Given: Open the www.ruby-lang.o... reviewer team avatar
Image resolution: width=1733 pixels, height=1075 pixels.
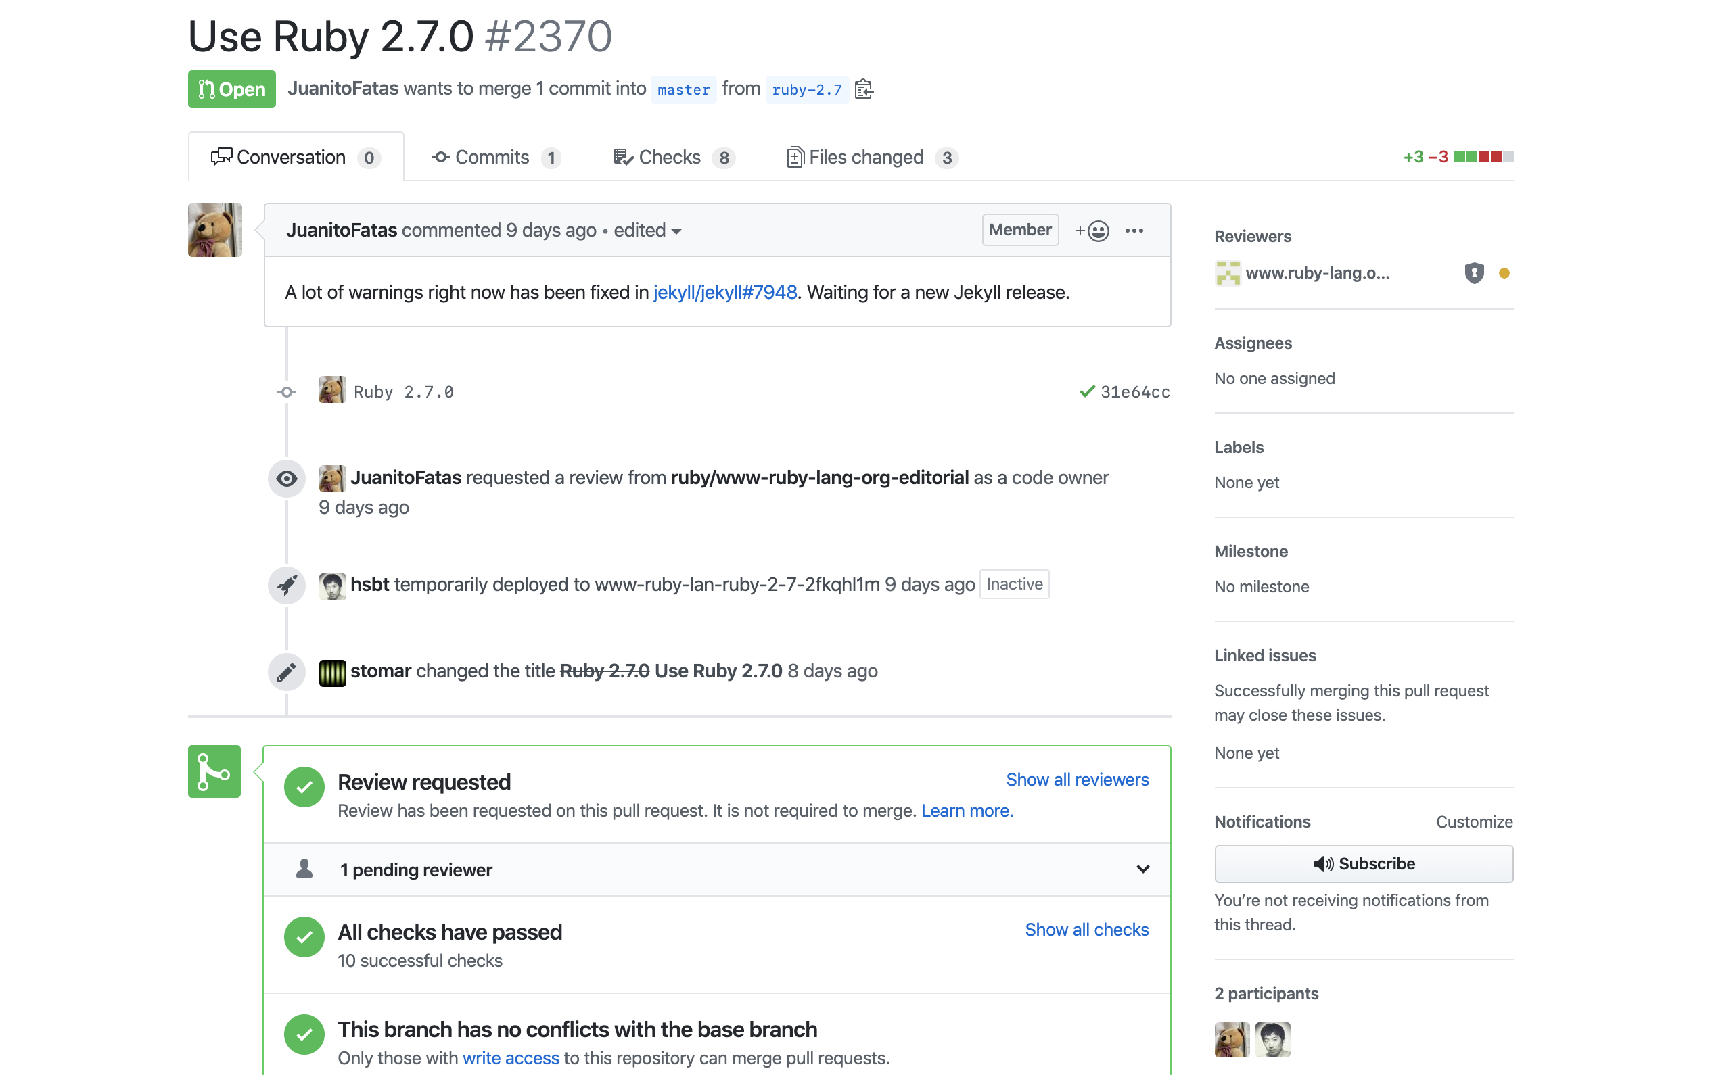Looking at the screenshot, I should pos(1228,273).
